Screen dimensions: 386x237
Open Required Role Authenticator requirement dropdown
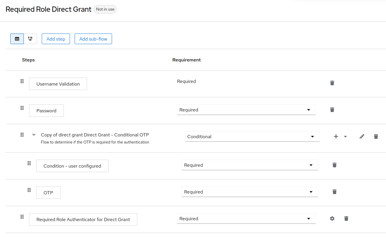[x=246, y=218]
